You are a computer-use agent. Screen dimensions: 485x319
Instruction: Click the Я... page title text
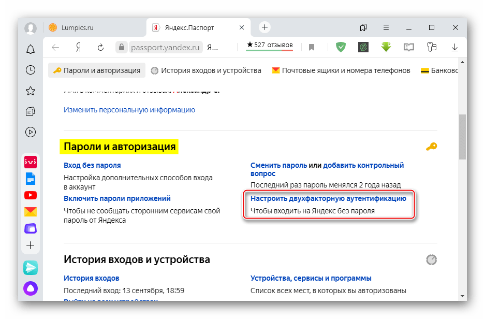(212, 47)
